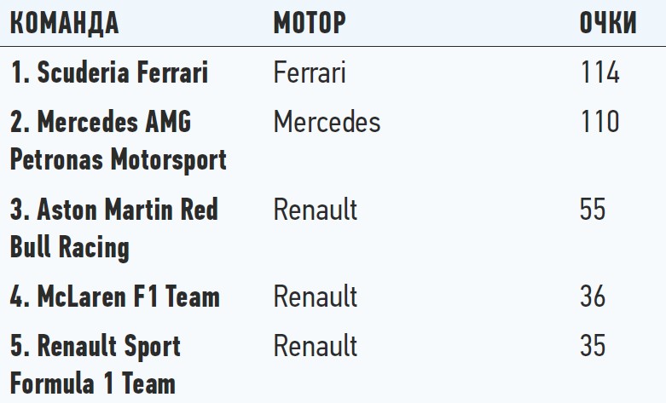Click the 110 points value
This screenshot has height=403, width=666.
point(600,123)
